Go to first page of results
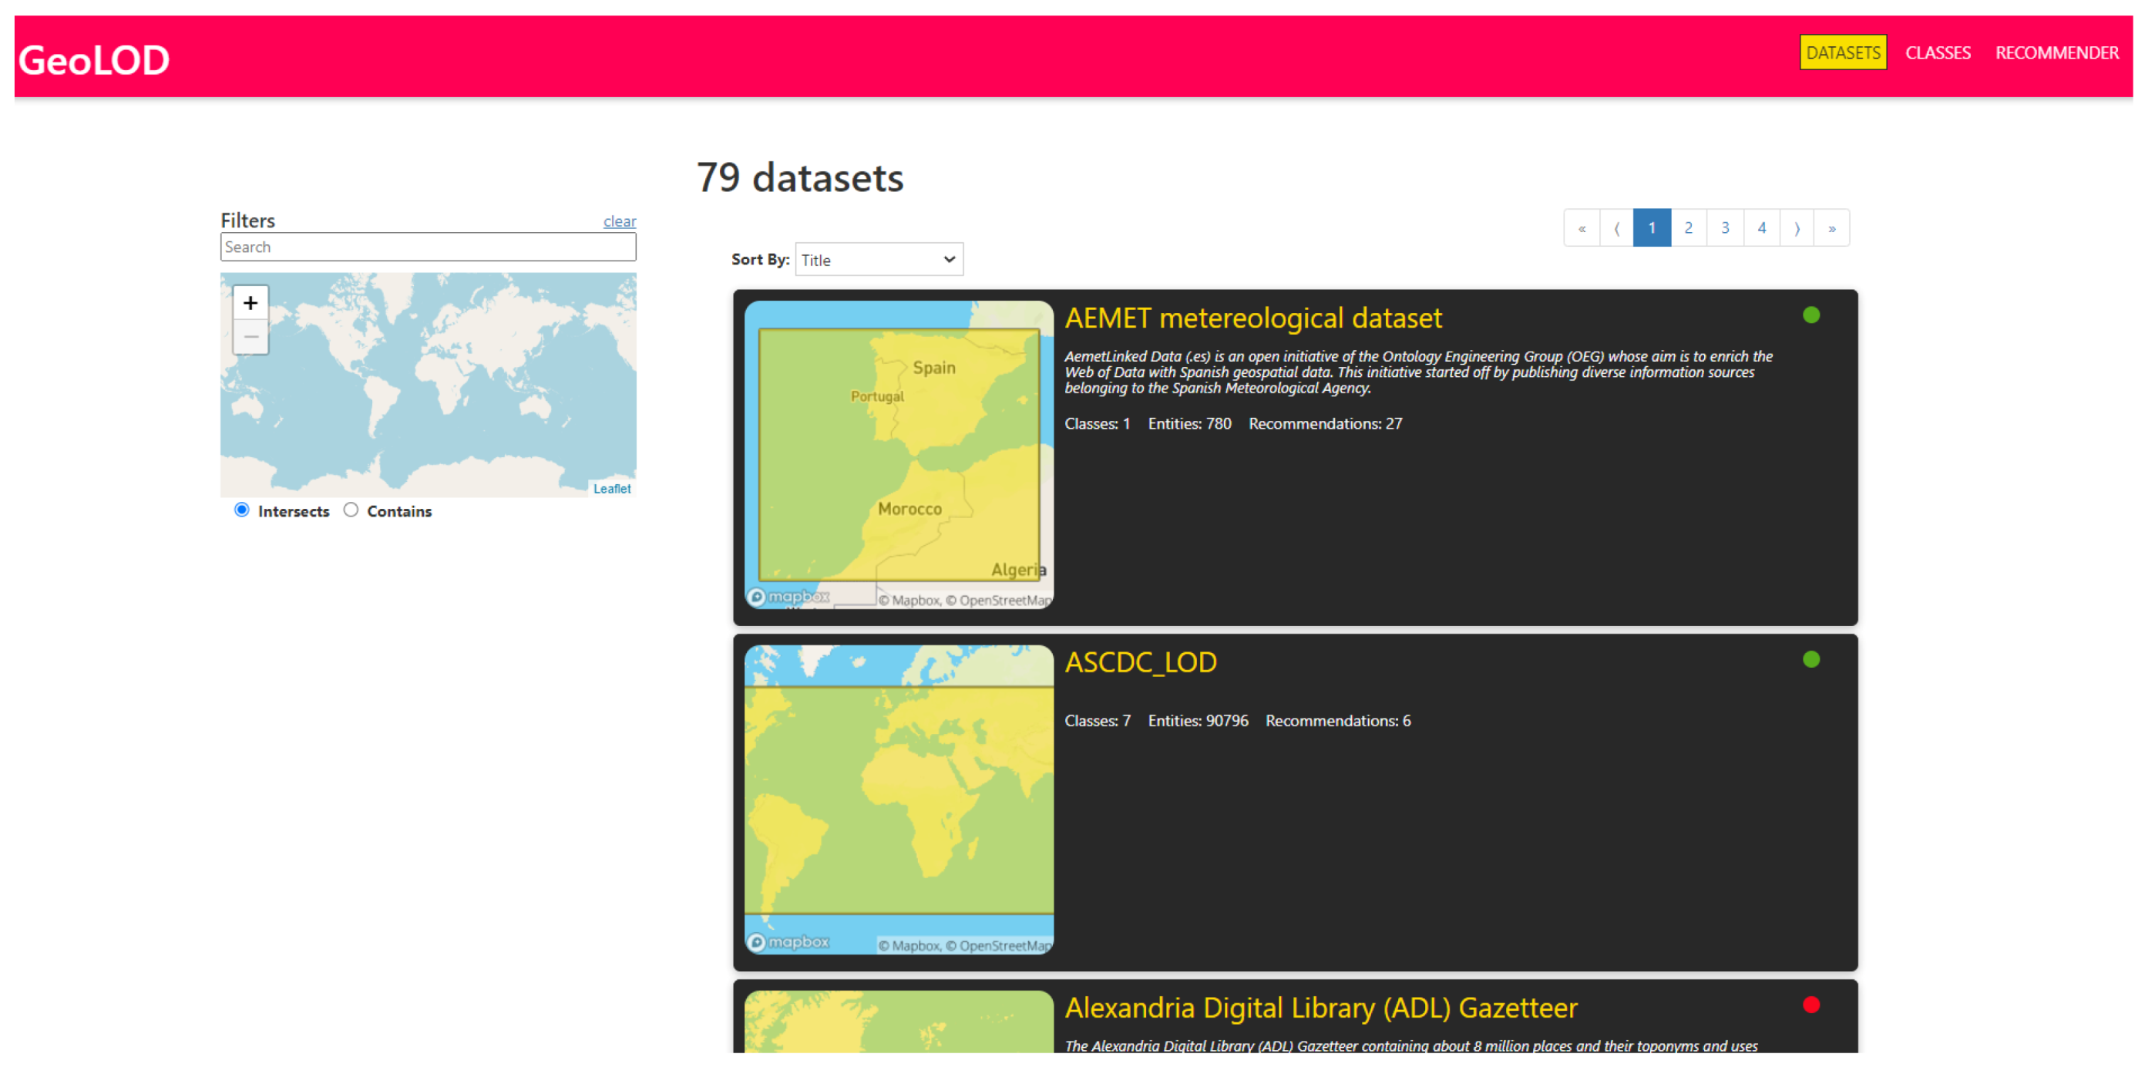Screen dimensions: 2145x1074 point(1582,228)
